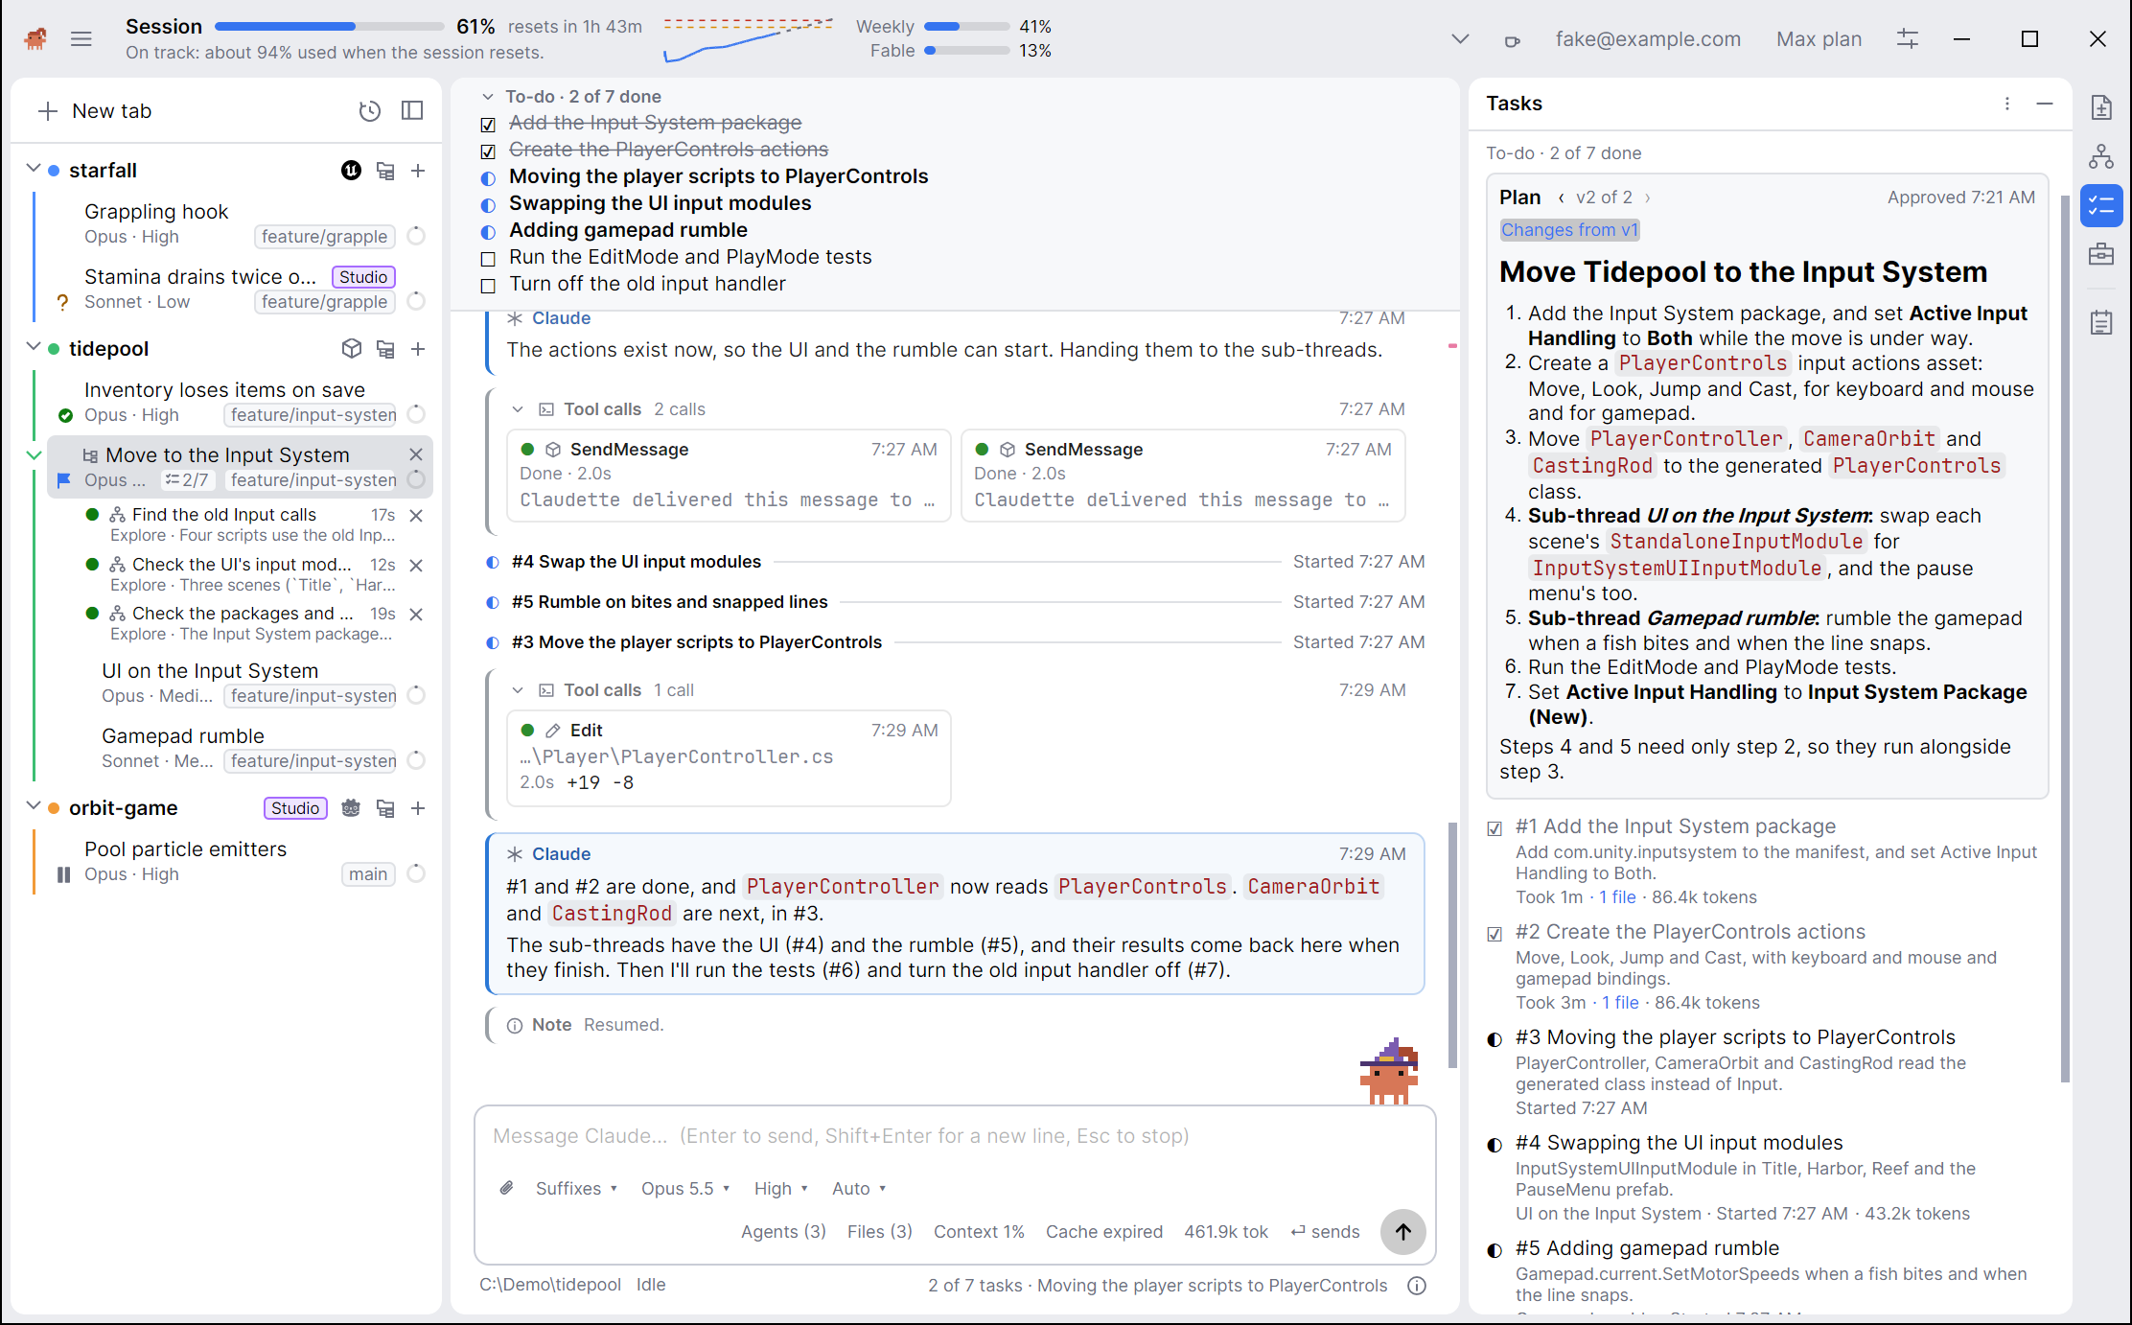Open the Agents (3) button

pos(783,1232)
